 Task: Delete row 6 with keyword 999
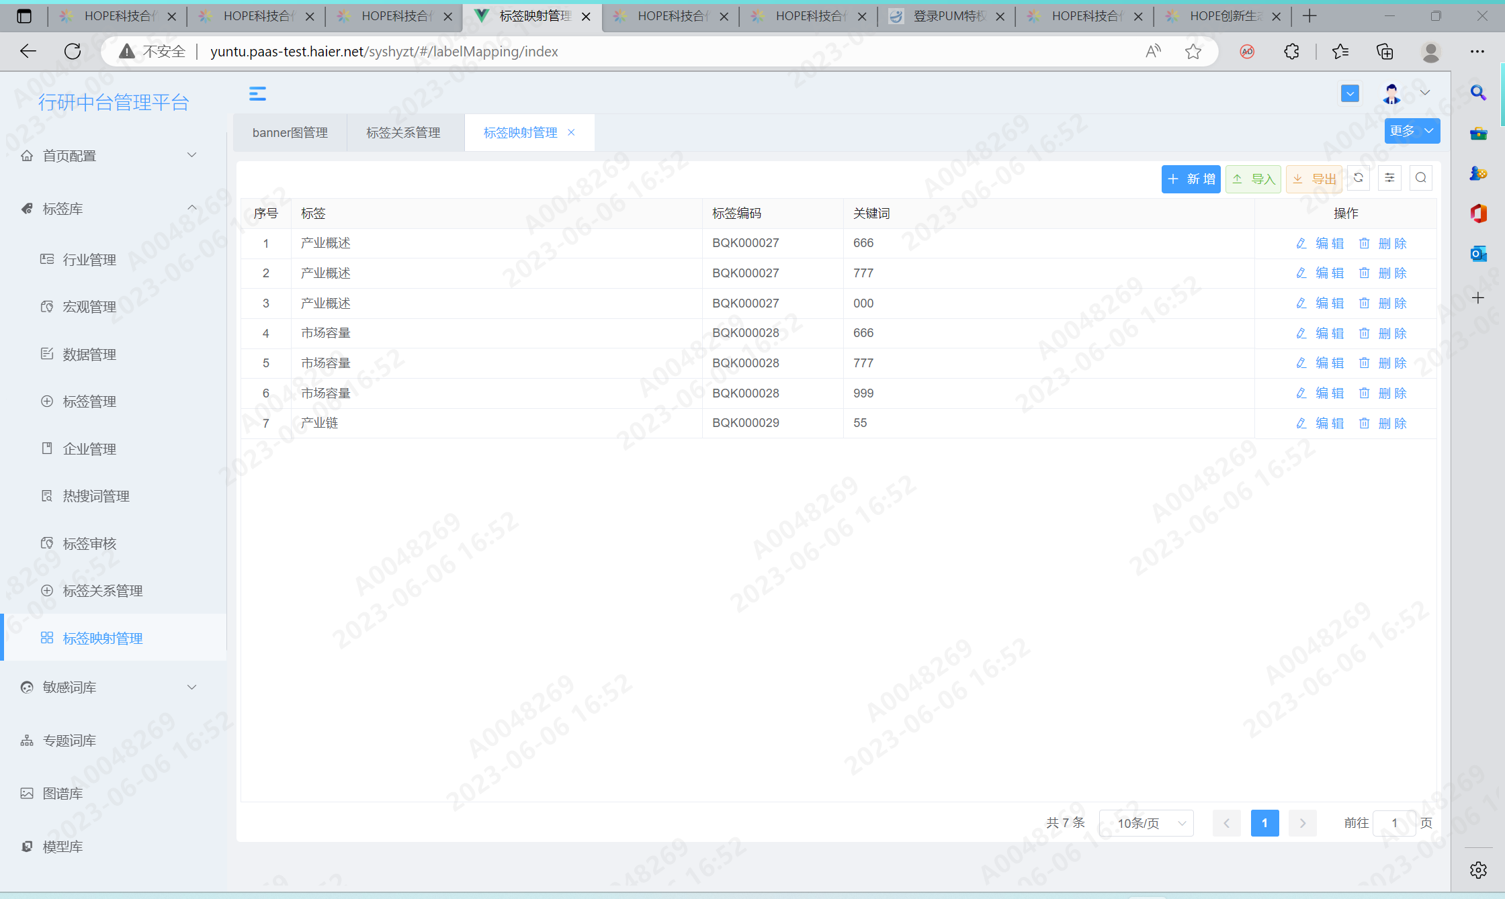tap(1383, 393)
